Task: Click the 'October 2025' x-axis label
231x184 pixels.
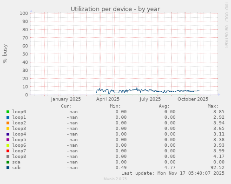Action: [x=193, y=99]
